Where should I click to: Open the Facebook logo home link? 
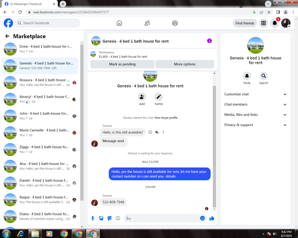tap(8, 23)
